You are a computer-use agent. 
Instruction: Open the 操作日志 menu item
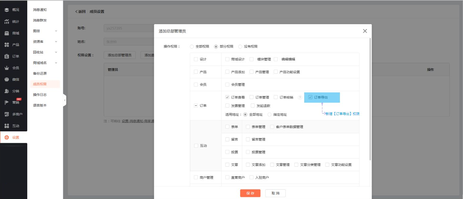click(40, 95)
